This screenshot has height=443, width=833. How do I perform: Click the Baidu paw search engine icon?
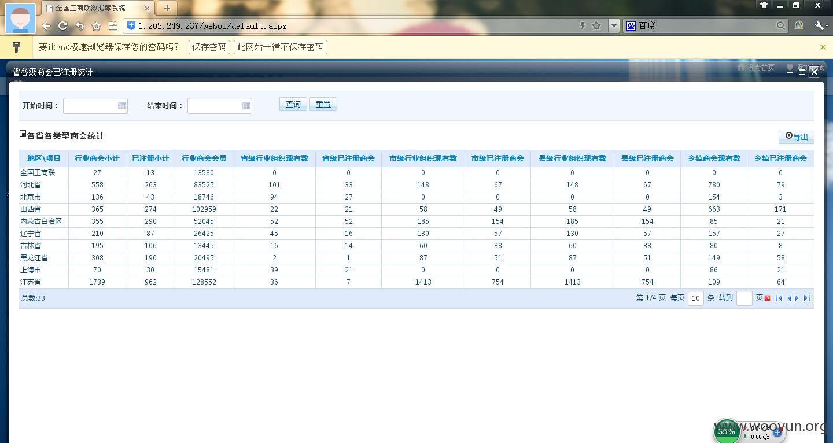tap(631, 25)
